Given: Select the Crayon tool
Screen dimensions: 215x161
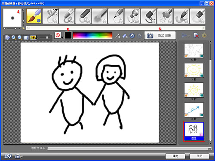Looking at the screenshot, I should (67, 16).
